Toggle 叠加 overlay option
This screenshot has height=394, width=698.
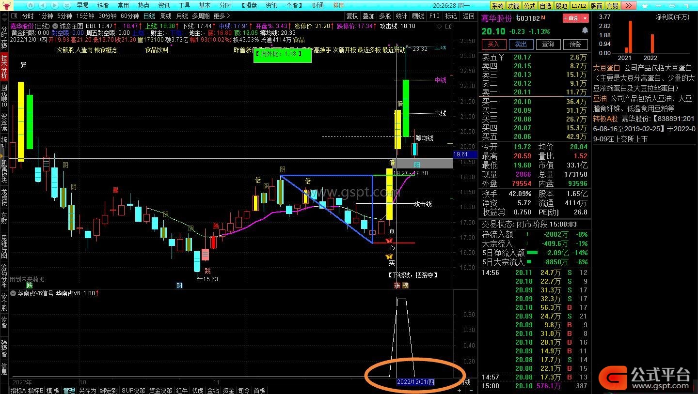368,16
